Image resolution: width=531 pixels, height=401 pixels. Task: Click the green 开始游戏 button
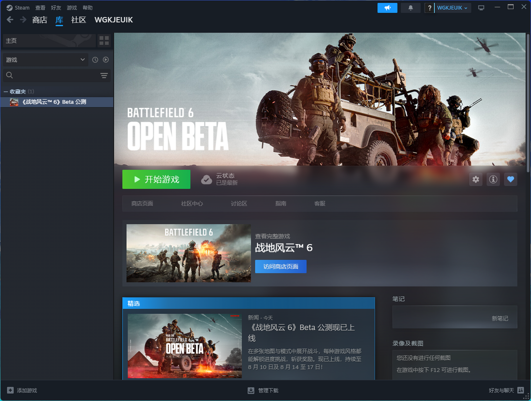click(x=156, y=179)
